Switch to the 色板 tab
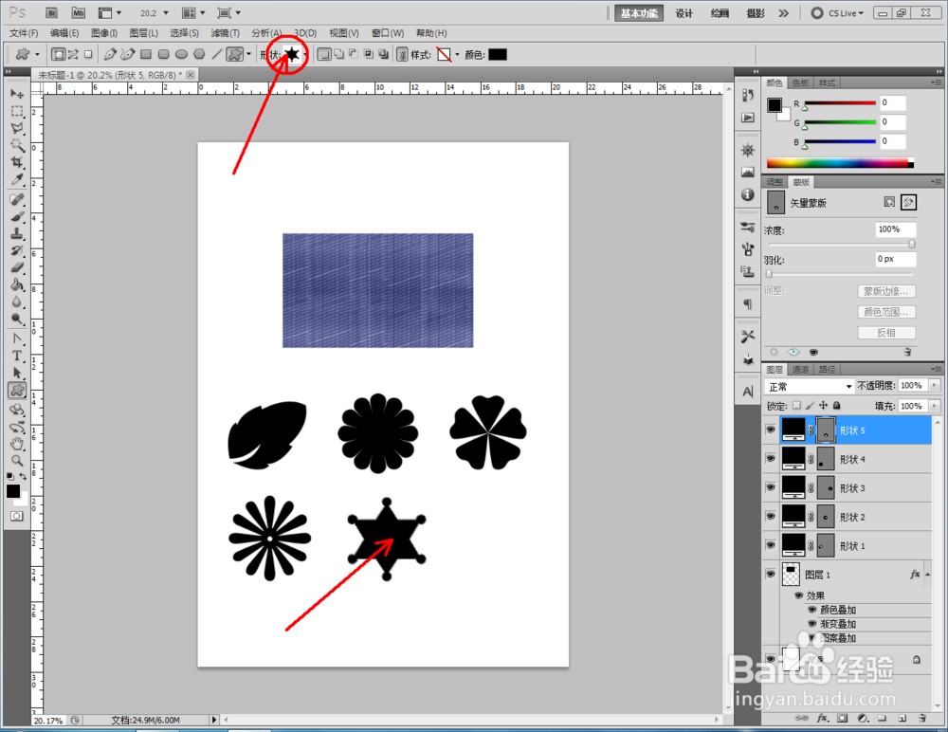This screenshot has height=732, width=948. tap(800, 82)
